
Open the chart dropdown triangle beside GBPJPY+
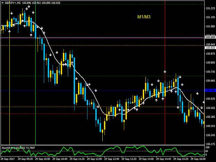pyautogui.click(x=2, y=3)
